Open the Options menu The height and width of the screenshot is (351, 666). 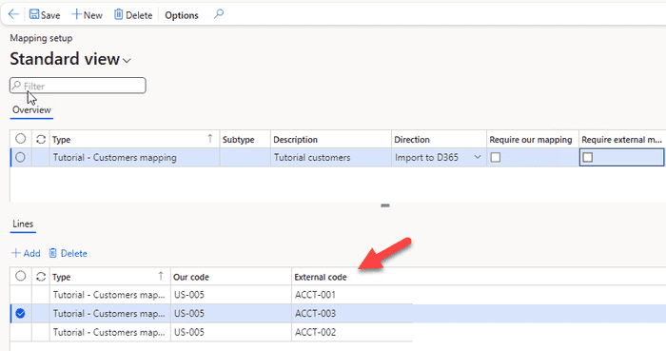pos(182,15)
